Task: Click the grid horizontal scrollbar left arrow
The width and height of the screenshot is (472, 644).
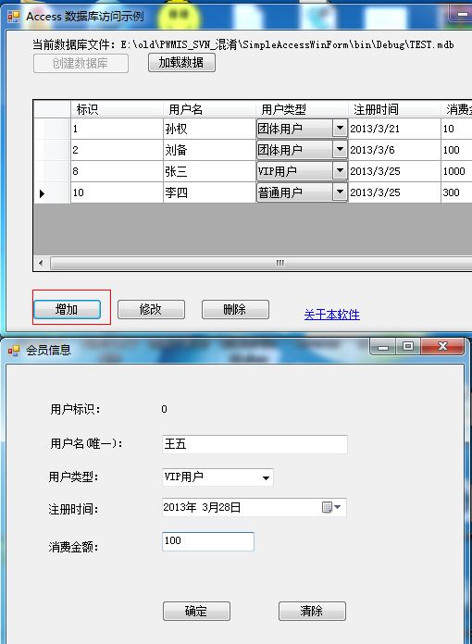Action: [41, 263]
